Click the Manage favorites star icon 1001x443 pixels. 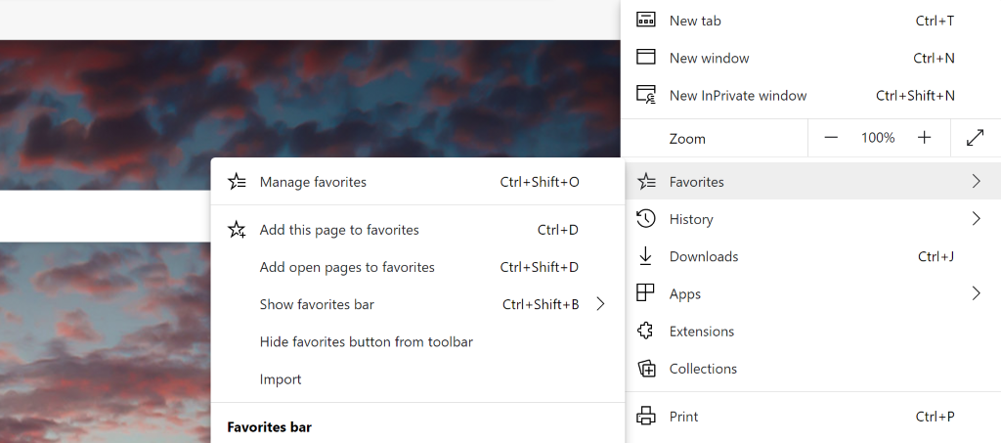click(x=237, y=182)
